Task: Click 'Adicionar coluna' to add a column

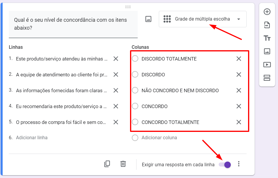Action: (159, 138)
